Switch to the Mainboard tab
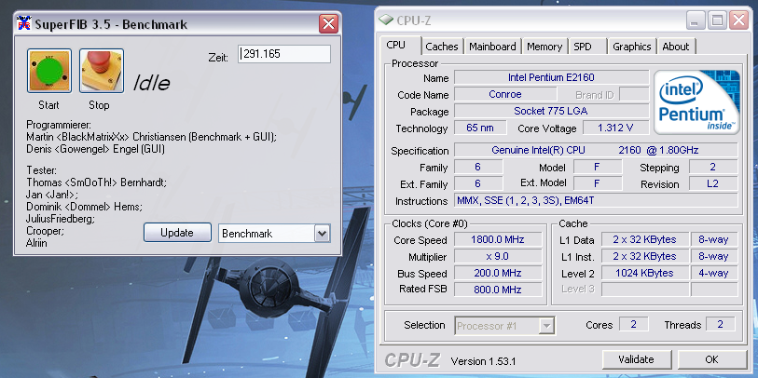The width and height of the screenshot is (758, 378). point(492,47)
